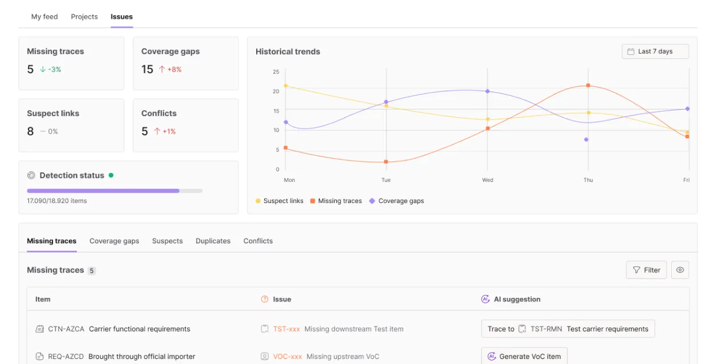Click the detection status progress bar

[x=114, y=191]
